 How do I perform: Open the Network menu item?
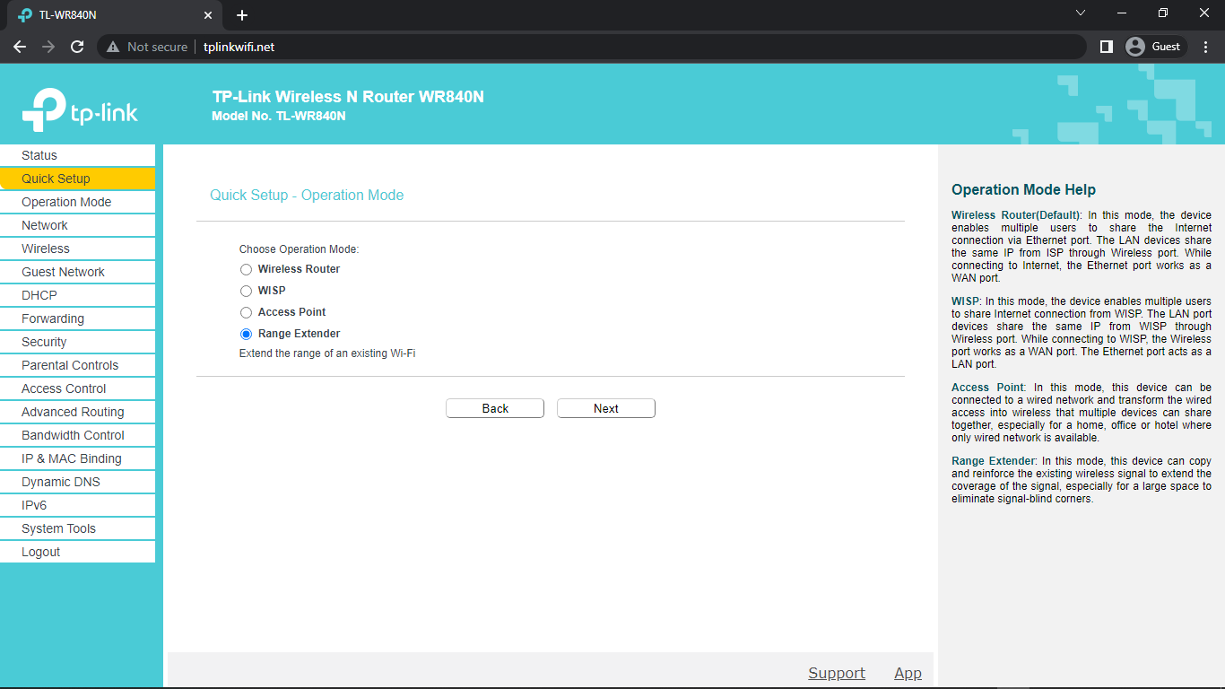click(77, 225)
